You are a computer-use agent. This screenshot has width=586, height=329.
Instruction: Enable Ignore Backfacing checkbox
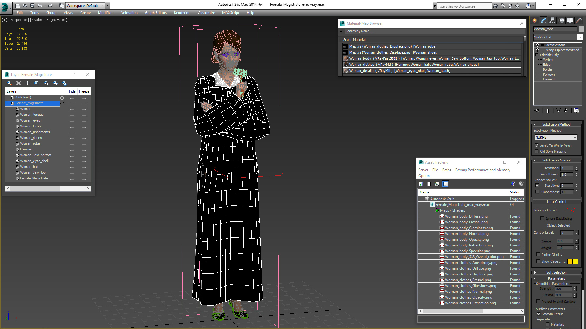(x=542, y=218)
